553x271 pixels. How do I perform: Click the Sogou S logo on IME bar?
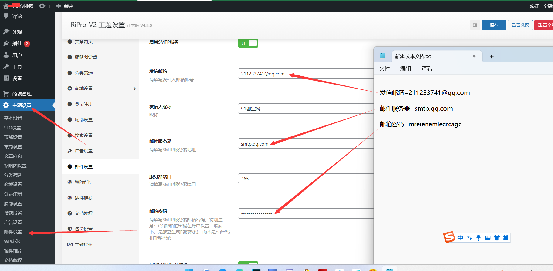(x=449, y=237)
